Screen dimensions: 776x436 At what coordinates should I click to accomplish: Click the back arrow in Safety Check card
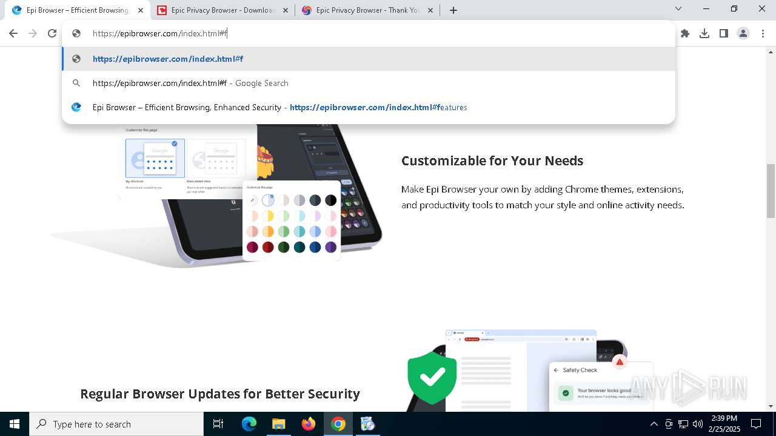tap(556, 370)
